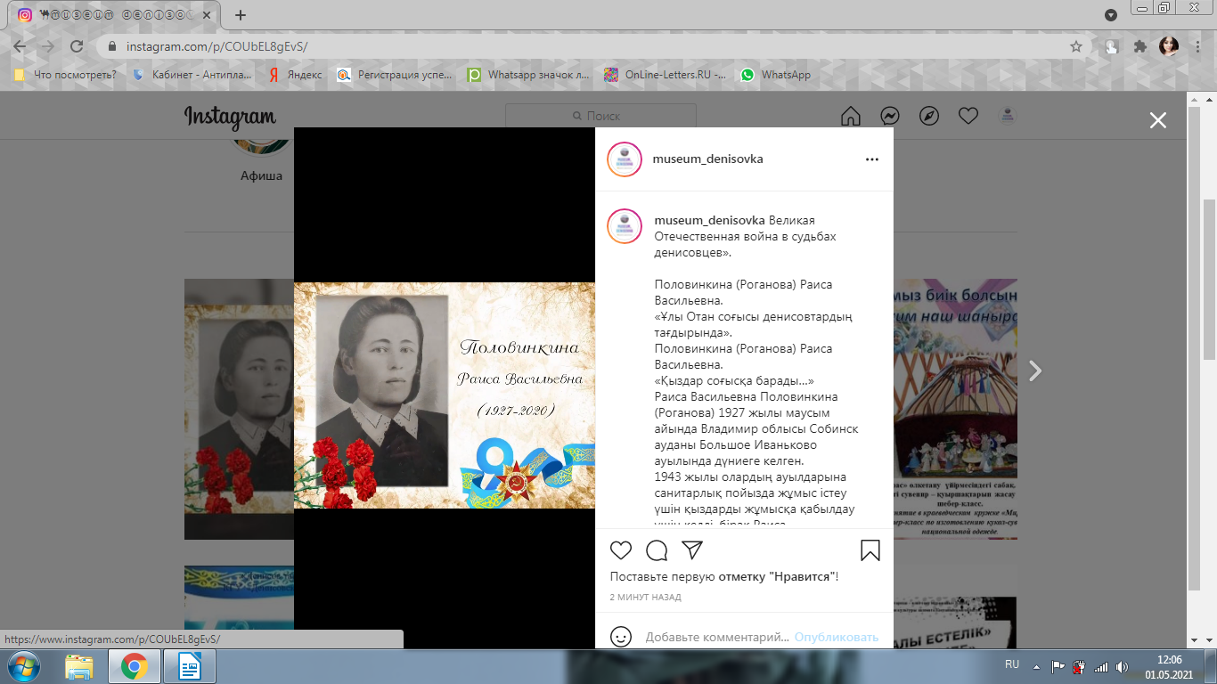1217x684 pixels.
Task: Save the post with the bookmark icon
Action: click(x=870, y=550)
